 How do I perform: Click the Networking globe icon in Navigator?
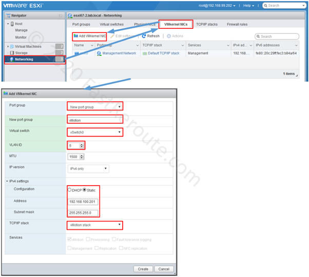point(12,59)
